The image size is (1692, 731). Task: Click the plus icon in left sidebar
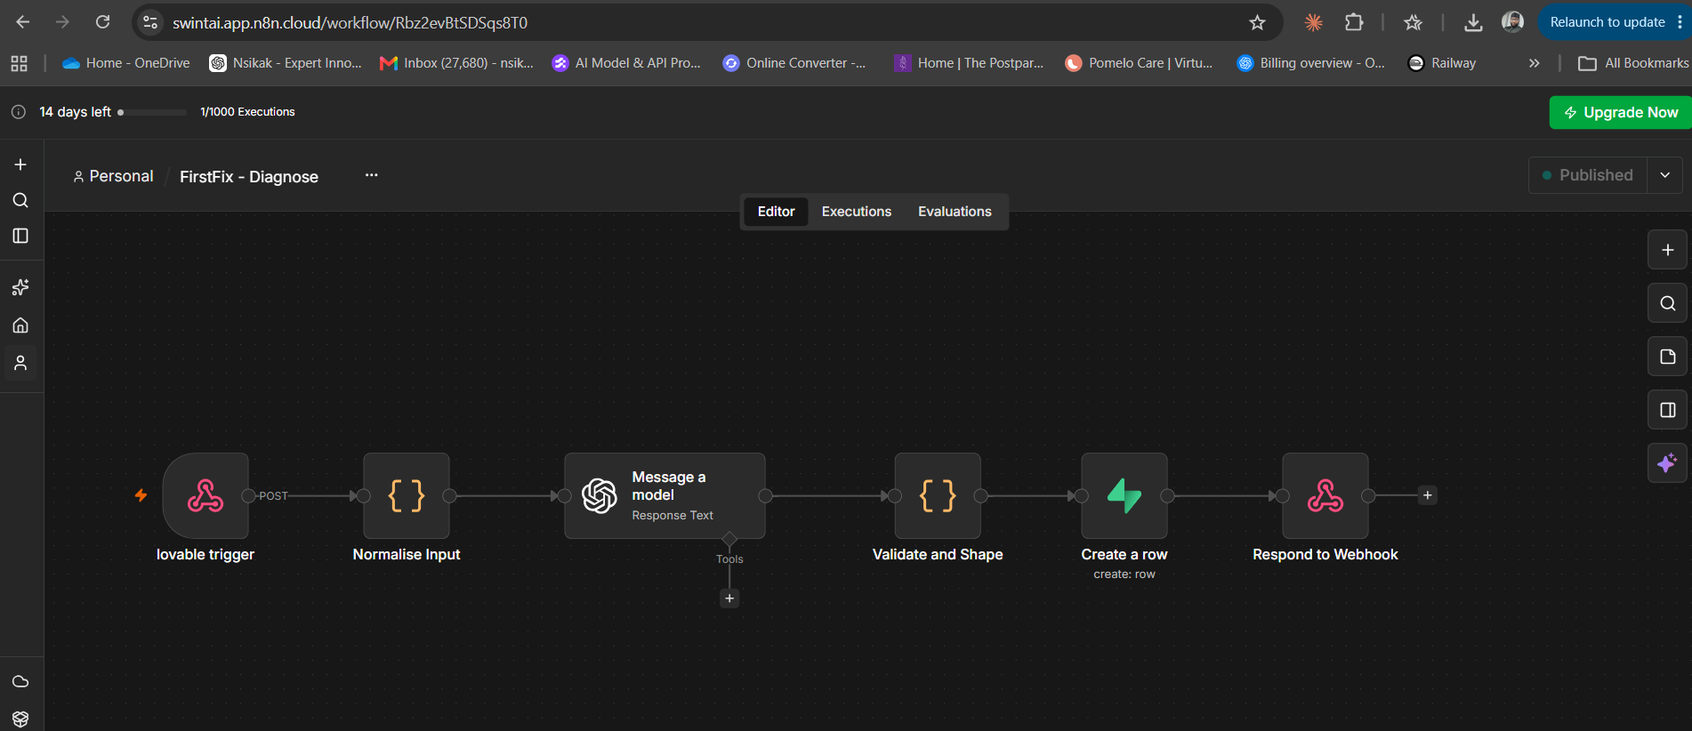[20, 165]
